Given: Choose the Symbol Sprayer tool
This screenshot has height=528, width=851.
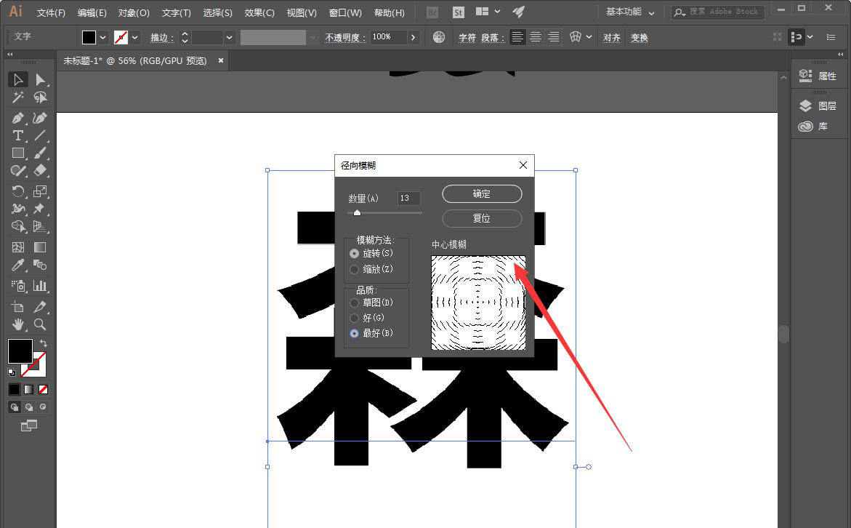Looking at the screenshot, I should point(18,286).
